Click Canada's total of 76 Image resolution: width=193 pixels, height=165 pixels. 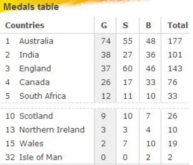(x=172, y=82)
